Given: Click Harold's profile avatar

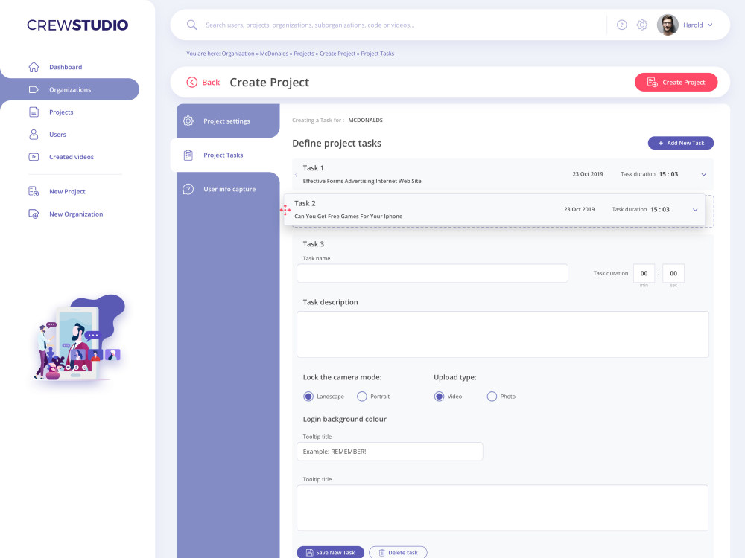Looking at the screenshot, I should coord(668,25).
